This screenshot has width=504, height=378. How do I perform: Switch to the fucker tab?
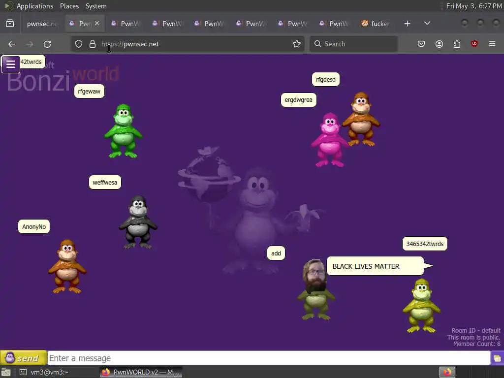[x=376, y=24]
